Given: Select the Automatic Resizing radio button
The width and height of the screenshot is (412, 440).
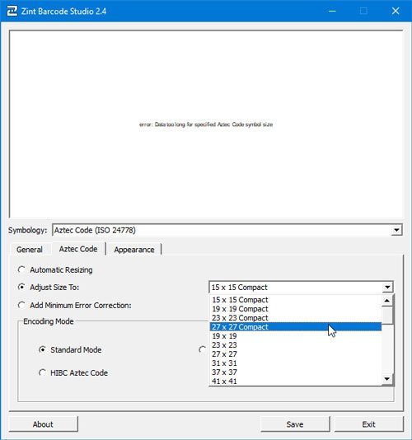Looking at the screenshot, I should 21,269.
